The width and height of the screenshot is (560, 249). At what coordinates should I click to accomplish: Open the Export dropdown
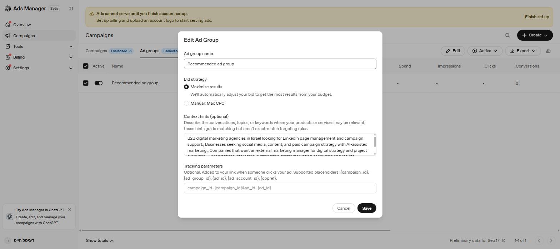[523, 51]
